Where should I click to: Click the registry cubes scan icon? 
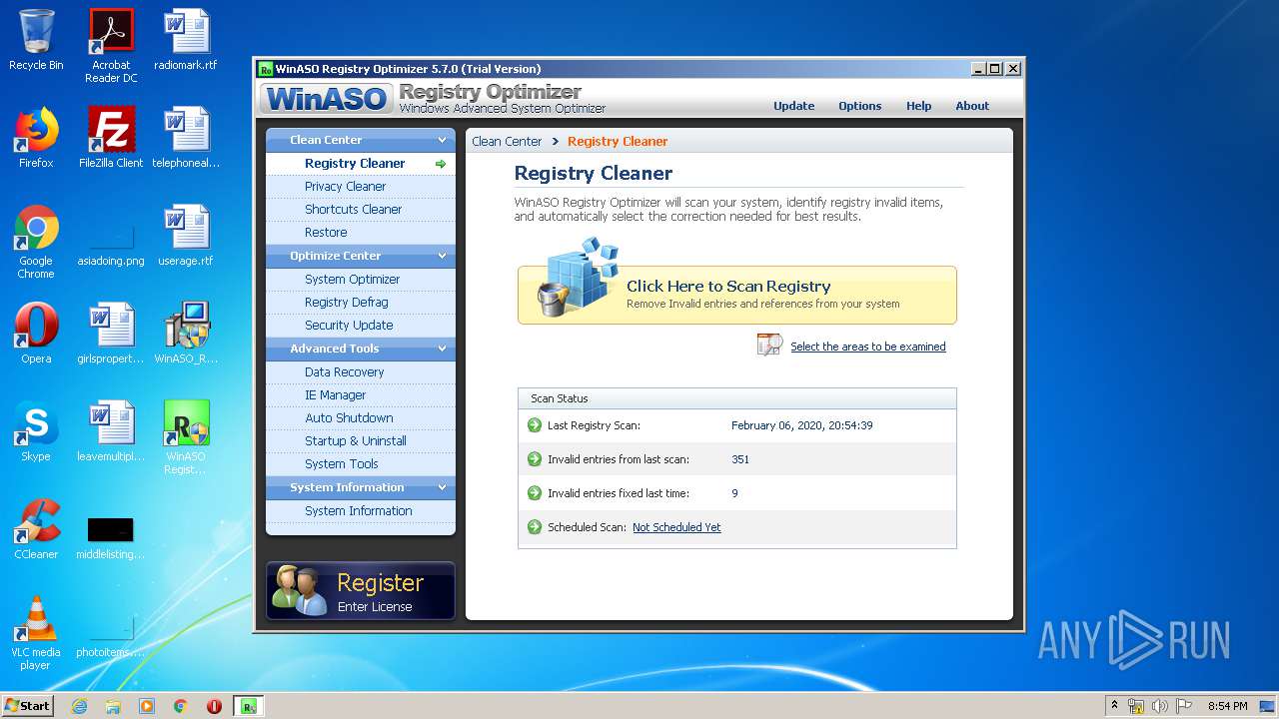[578, 277]
